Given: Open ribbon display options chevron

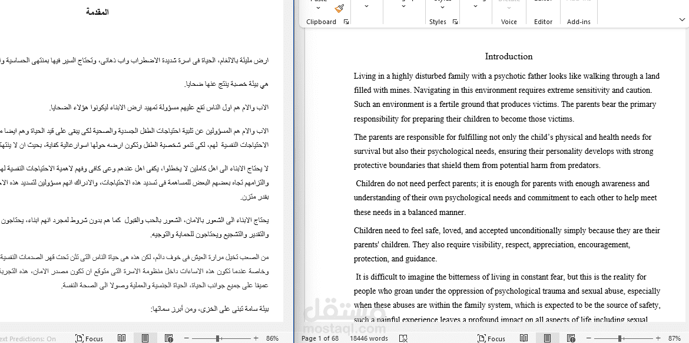Looking at the screenshot, I should pos(682,20).
